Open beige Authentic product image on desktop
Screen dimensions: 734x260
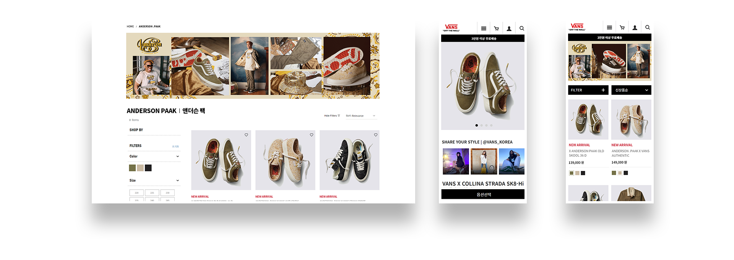point(285,160)
